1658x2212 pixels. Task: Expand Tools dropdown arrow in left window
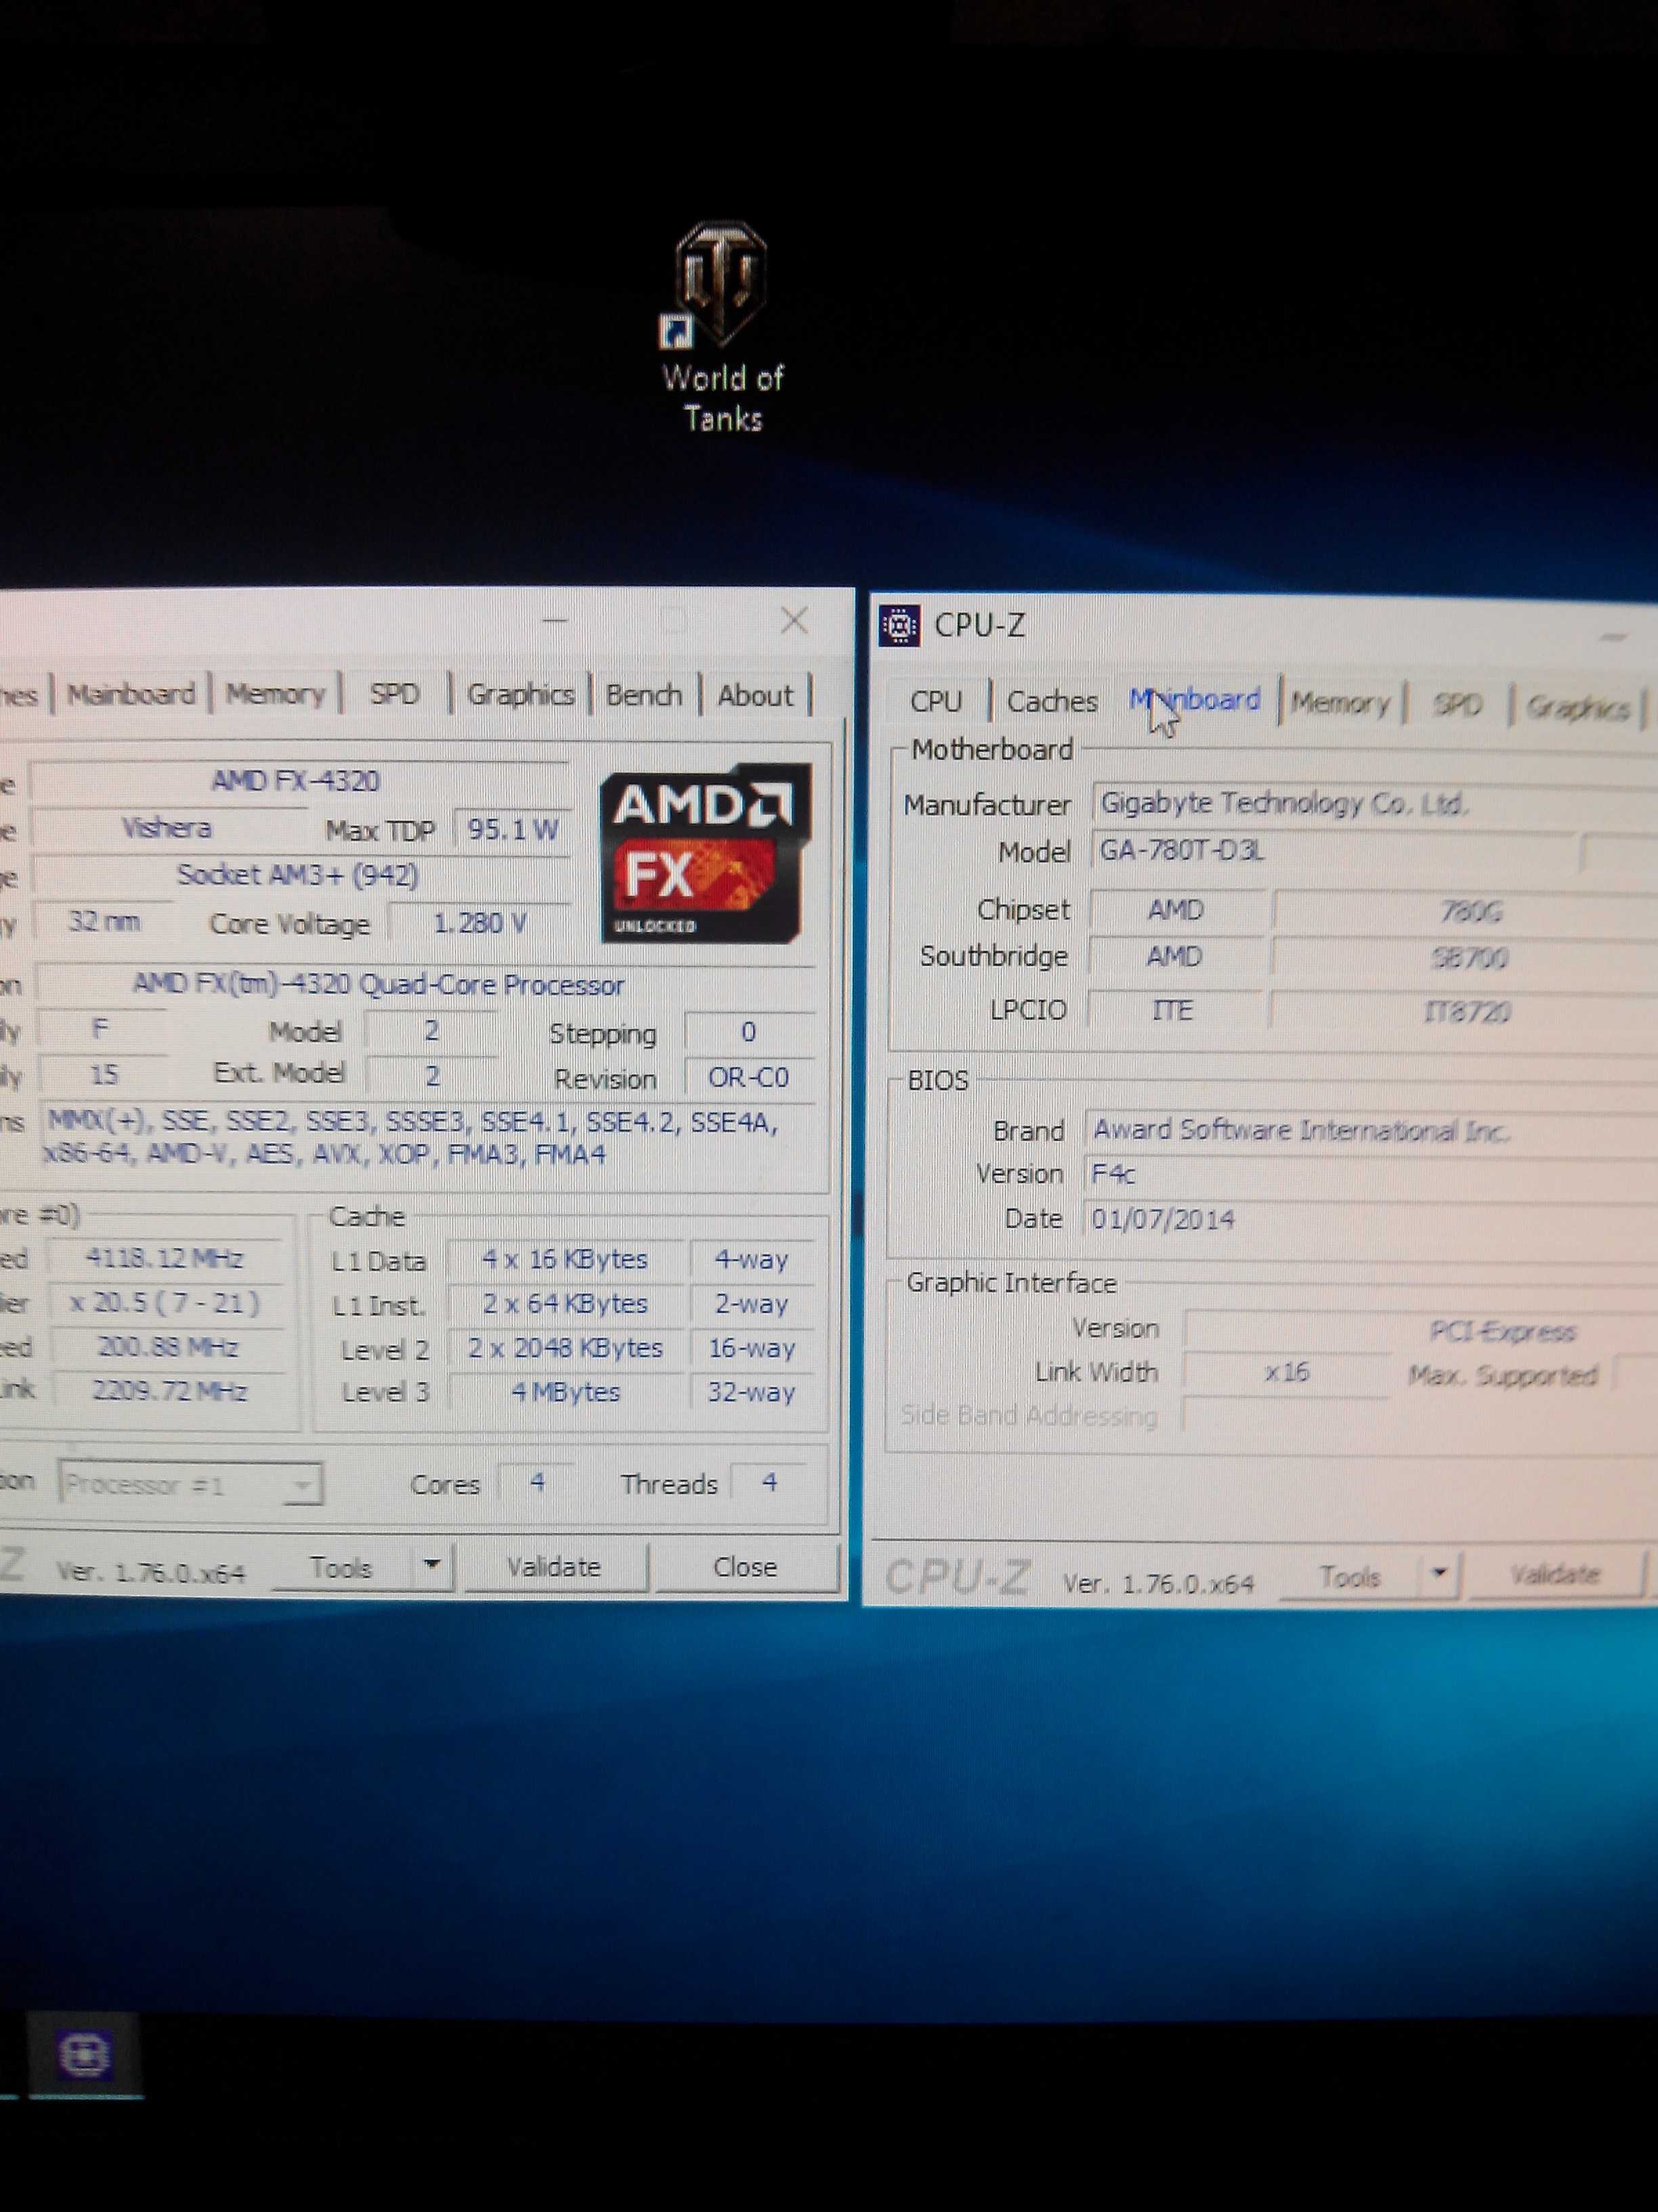(431, 1566)
